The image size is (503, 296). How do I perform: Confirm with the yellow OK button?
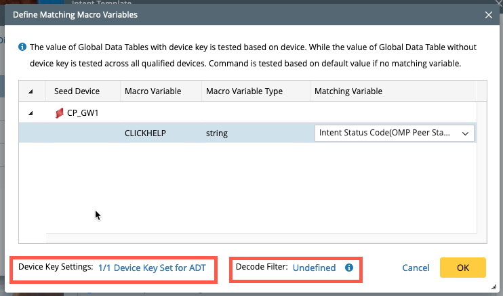point(462,268)
